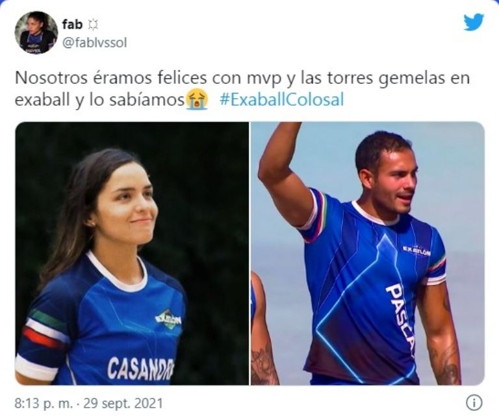Click the Exatlón logo on Pascal's jersey

pyautogui.click(x=416, y=251)
